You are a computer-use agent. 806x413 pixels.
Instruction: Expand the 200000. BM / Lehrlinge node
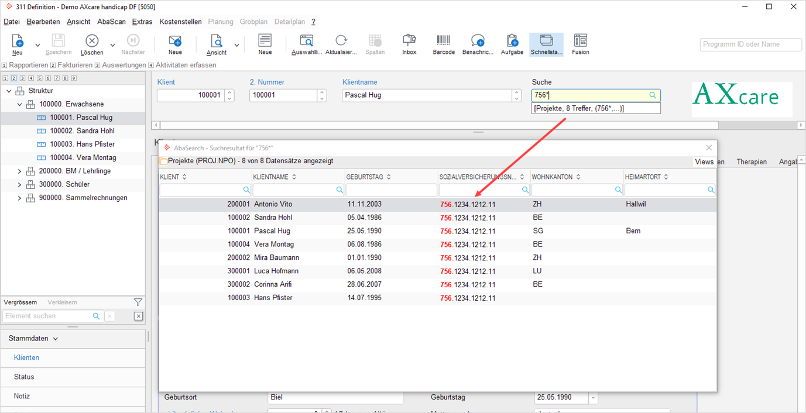19,171
